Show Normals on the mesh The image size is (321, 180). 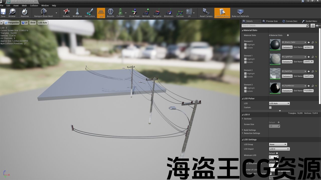[146, 13]
